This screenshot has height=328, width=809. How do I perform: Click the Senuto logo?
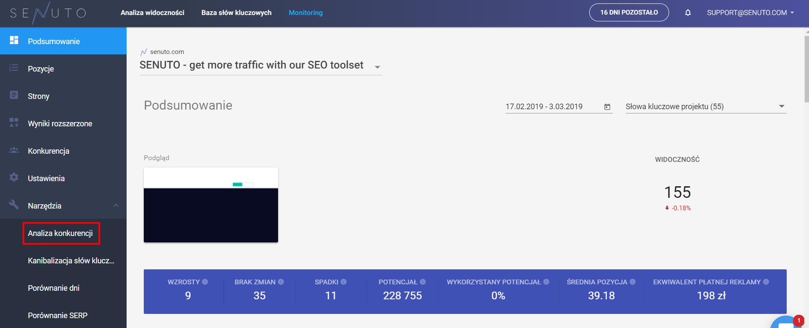(48, 13)
